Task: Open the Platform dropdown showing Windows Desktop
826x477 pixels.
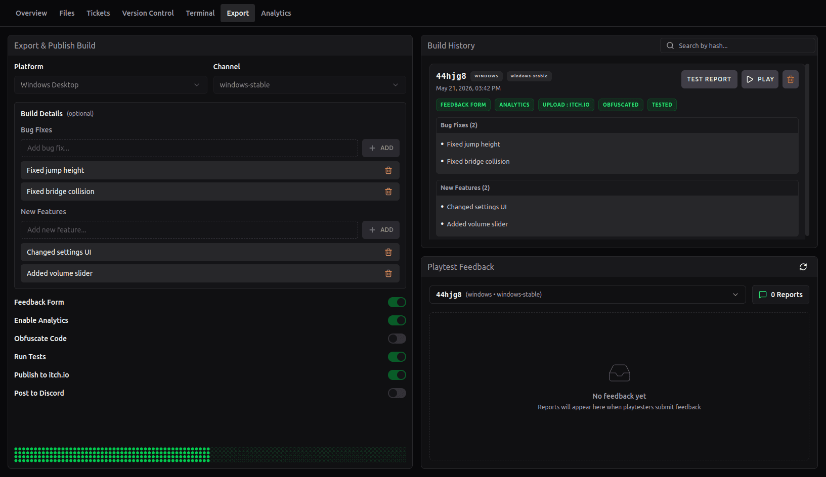Action: click(110, 85)
